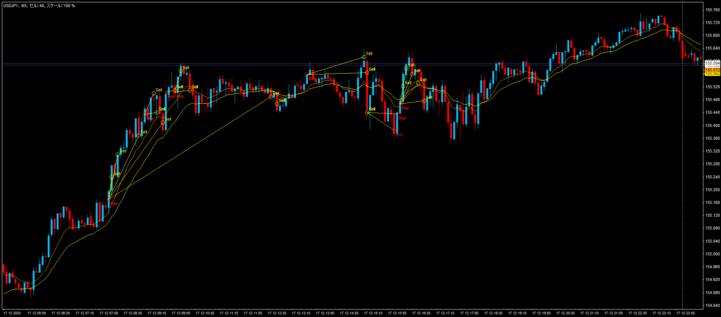Click the '17 12 23:50' time axis label
The image size is (721, 317).
pos(685,313)
